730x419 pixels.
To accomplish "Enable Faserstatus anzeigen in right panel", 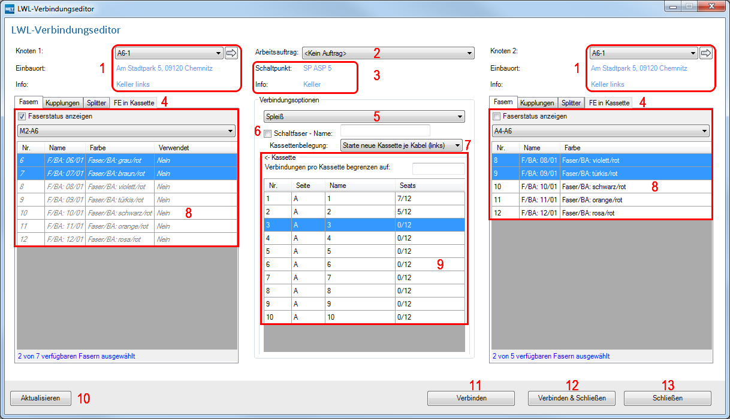I will pos(496,116).
